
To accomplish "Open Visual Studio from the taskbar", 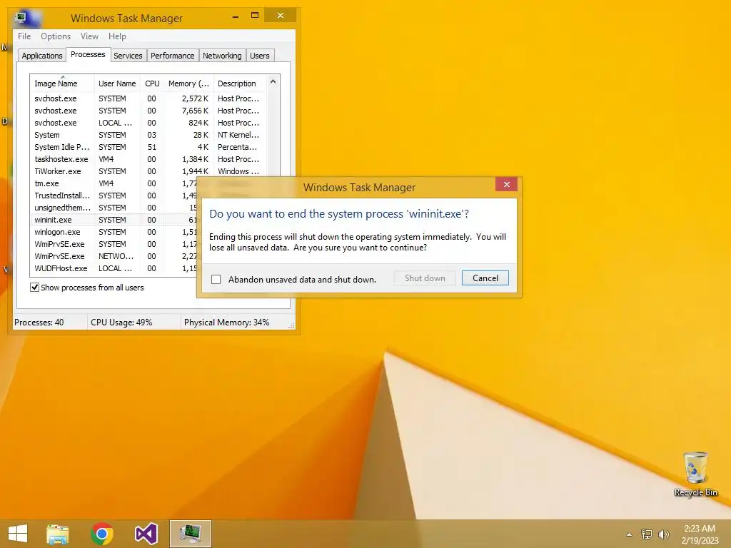I will click(146, 534).
